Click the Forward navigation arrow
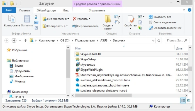The height and width of the screenshot is (111, 195). 14,40
